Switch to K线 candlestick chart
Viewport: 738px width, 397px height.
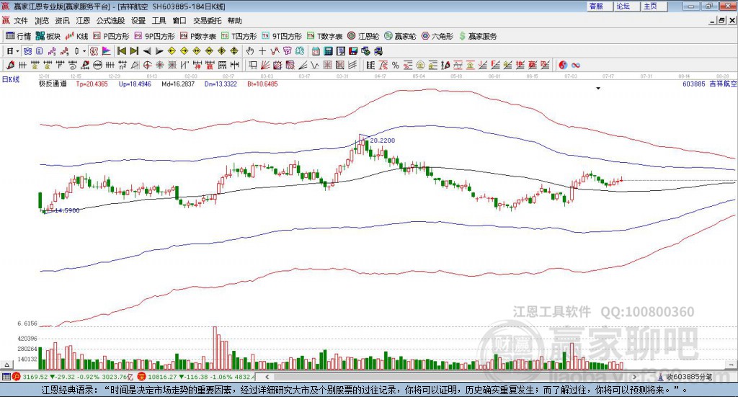coord(77,35)
